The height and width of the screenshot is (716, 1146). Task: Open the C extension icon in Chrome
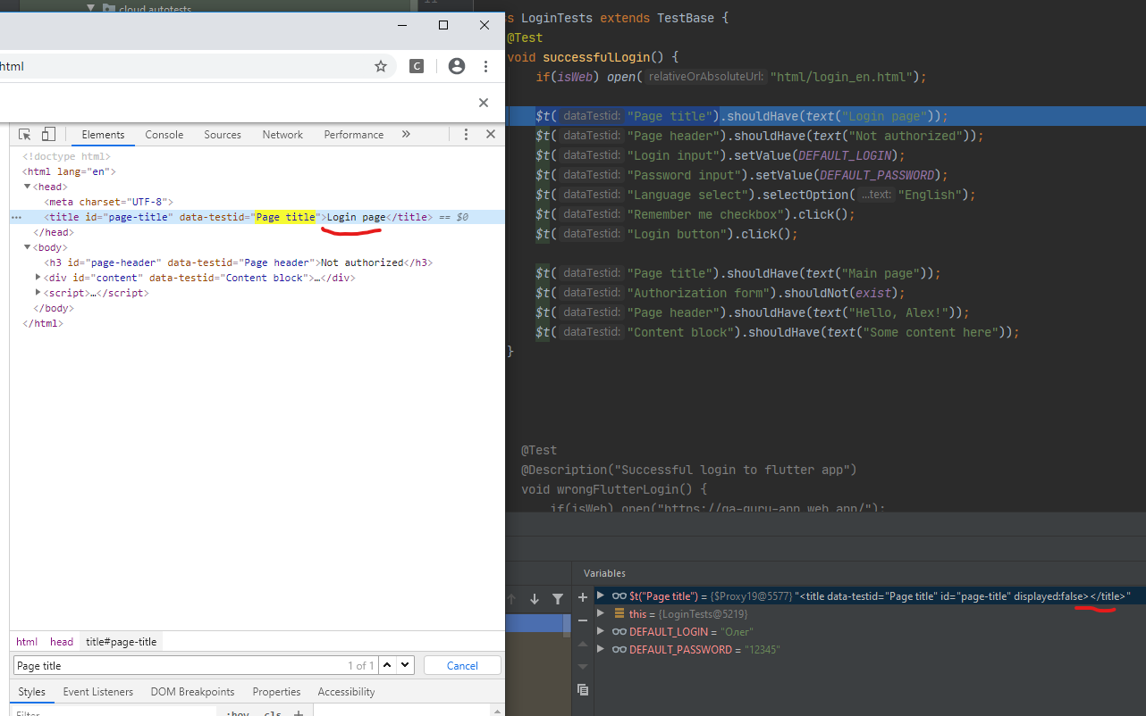pos(417,66)
